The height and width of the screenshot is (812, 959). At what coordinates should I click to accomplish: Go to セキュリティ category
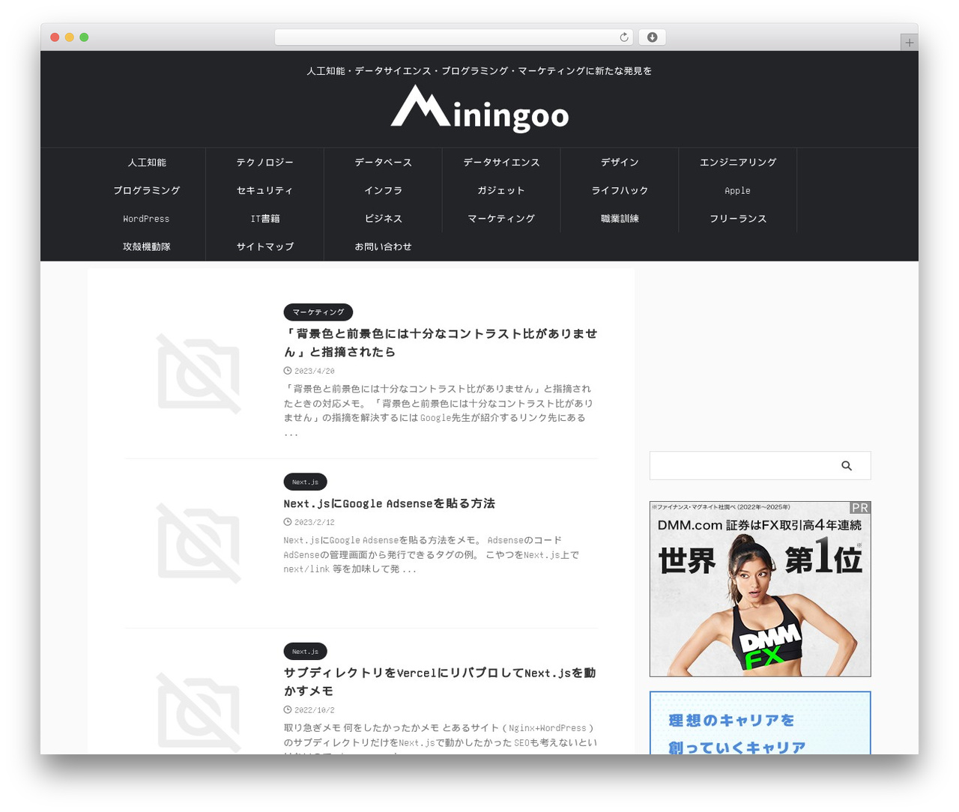[265, 191]
